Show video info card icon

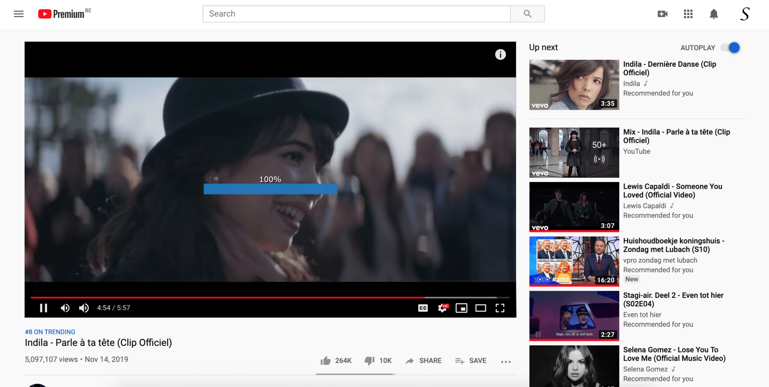(500, 55)
